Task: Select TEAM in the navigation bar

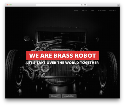Action: pos(92,11)
